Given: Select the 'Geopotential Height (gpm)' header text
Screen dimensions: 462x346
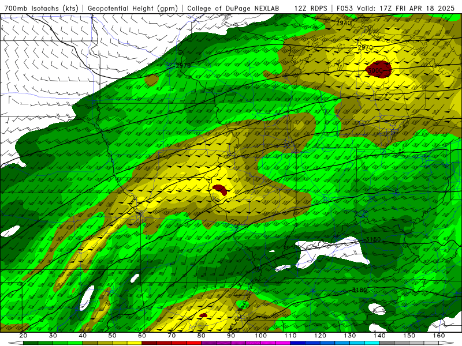Looking at the screenshot, I should [x=133, y=8].
